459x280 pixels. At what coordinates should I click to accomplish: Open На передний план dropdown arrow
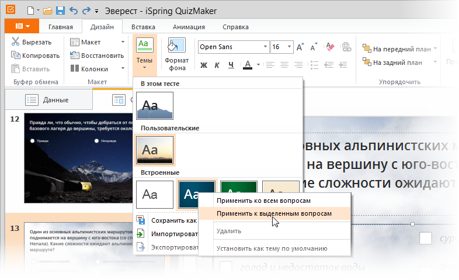(x=435, y=49)
